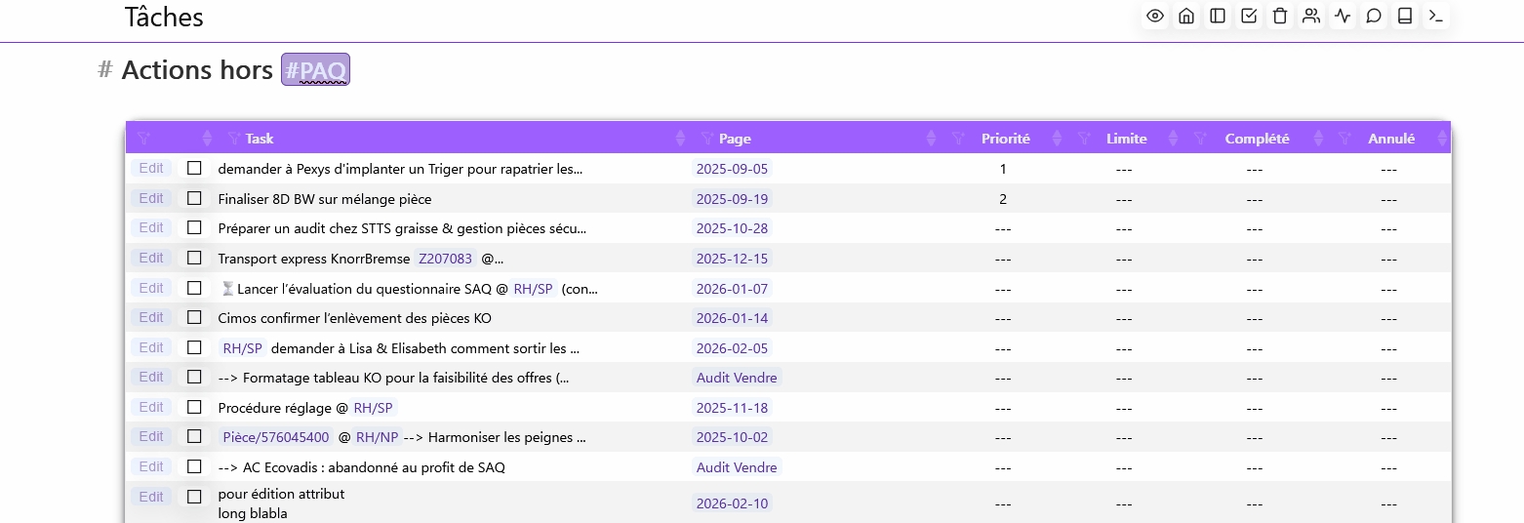Open the filter funnel on Task column
The width and height of the screenshot is (1524, 523).
point(233,139)
